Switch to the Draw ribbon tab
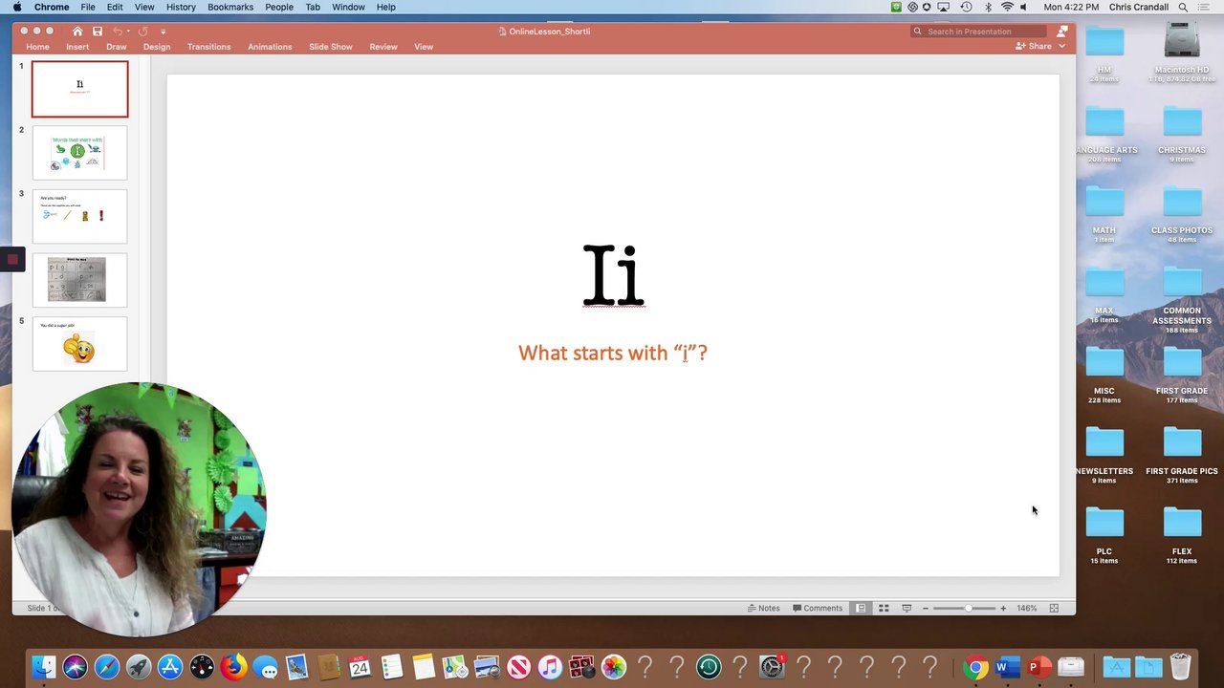Screen dimensions: 1224x688 (117, 47)
